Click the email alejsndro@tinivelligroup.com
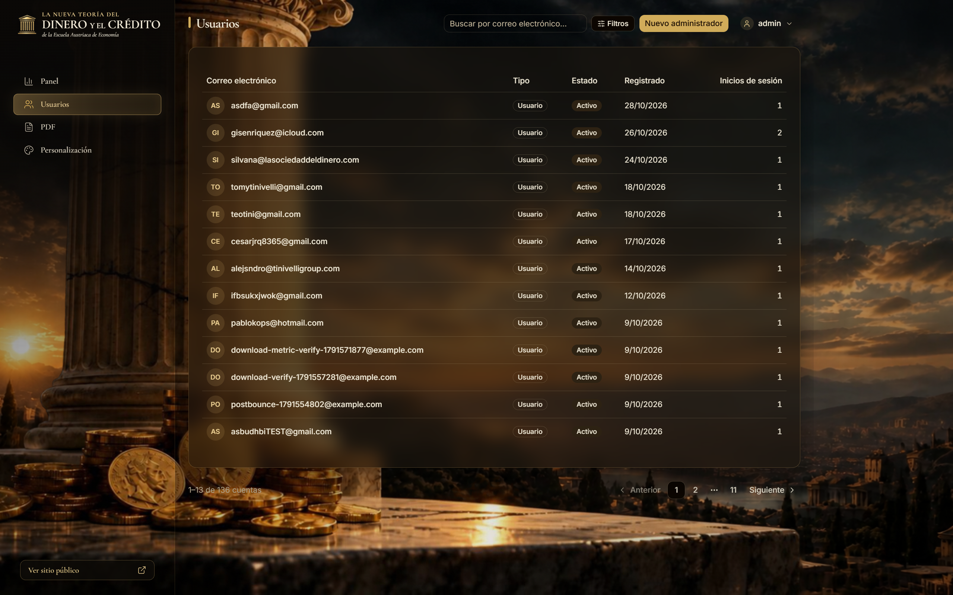The height and width of the screenshot is (595, 953). 285,268
